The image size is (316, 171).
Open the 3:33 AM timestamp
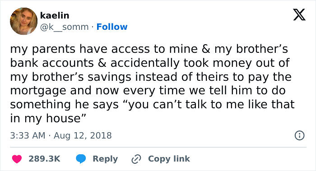[28, 135]
